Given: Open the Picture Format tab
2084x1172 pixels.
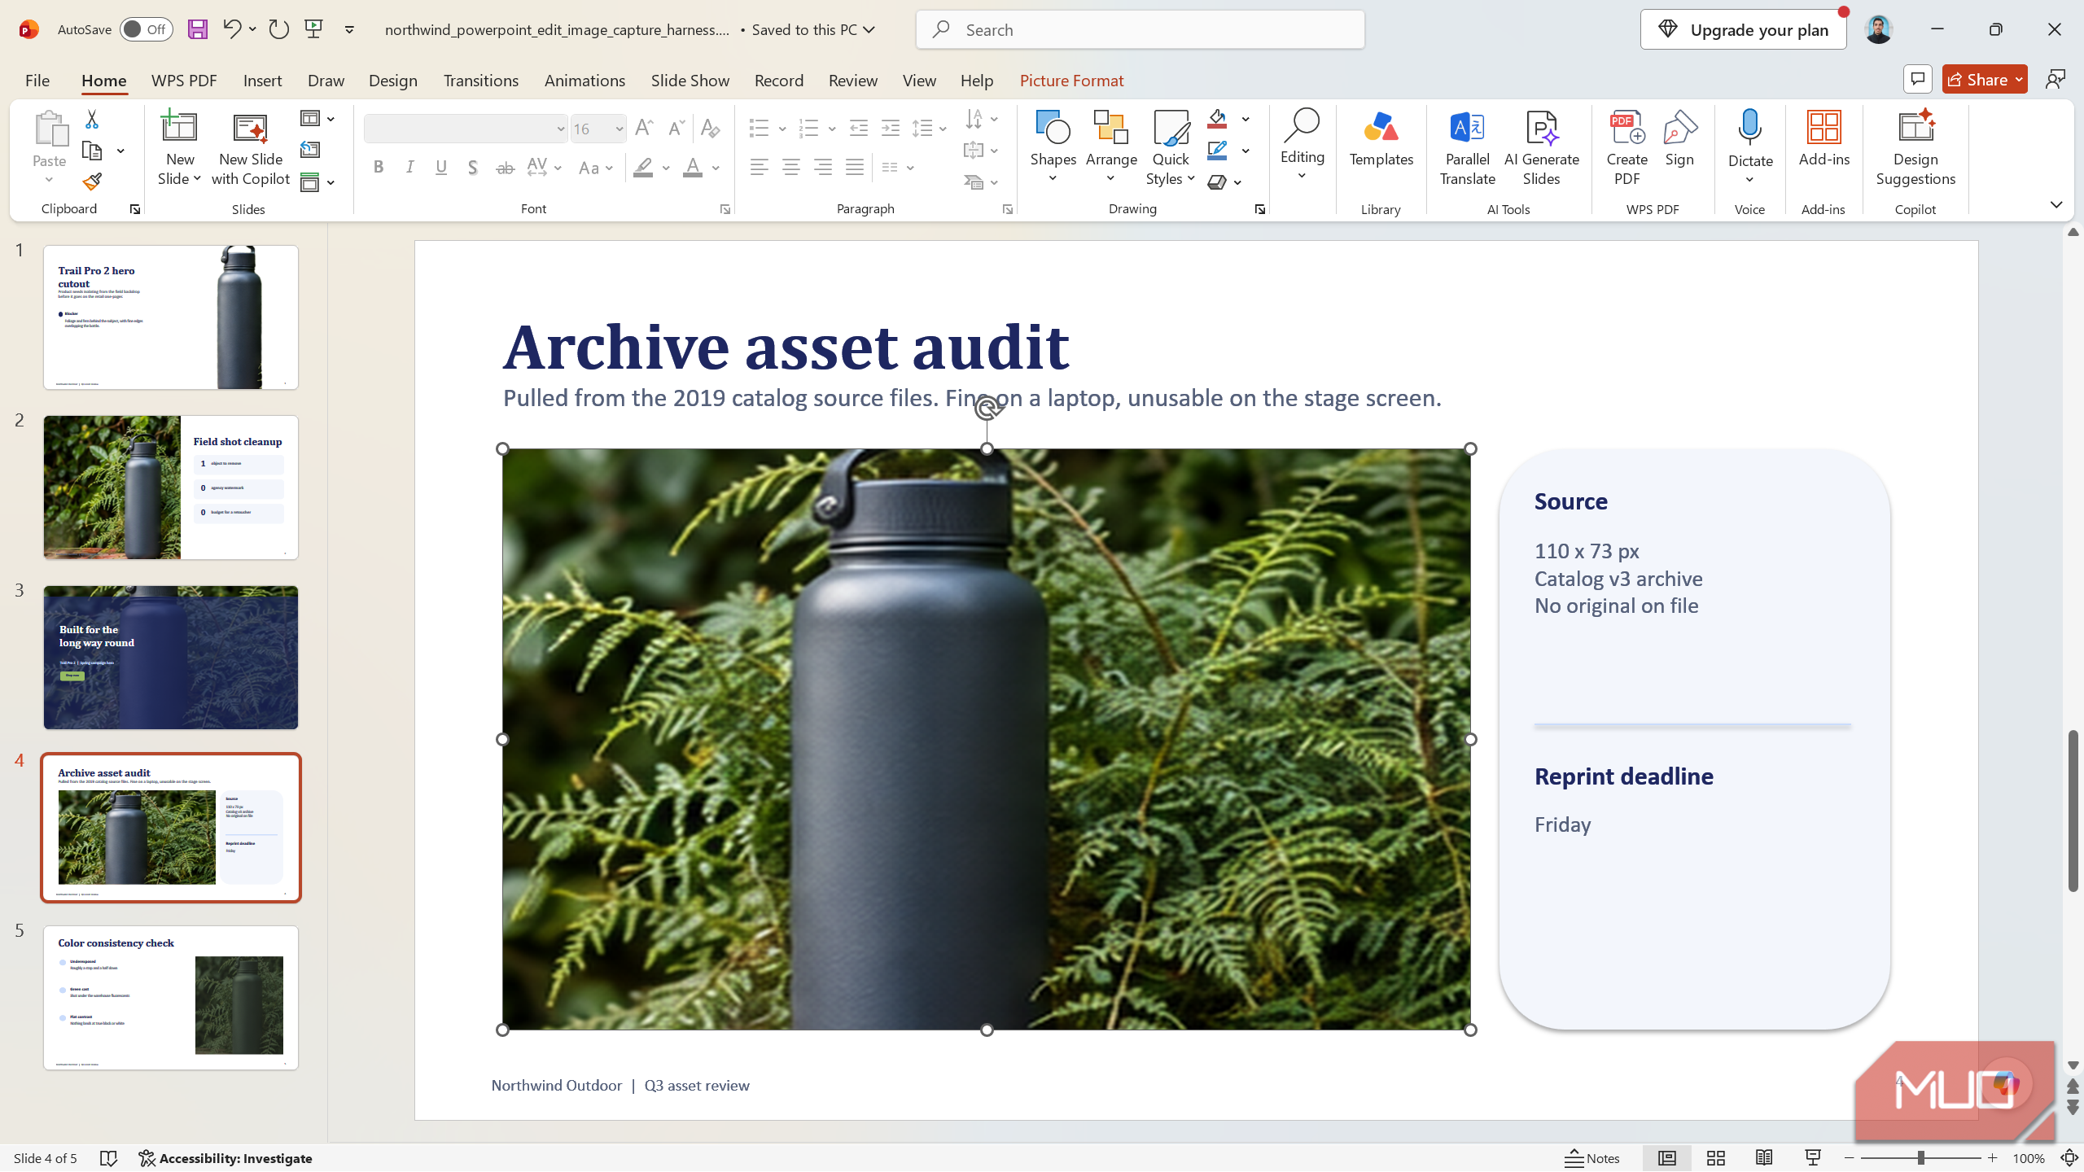Looking at the screenshot, I should (x=1071, y=80).
